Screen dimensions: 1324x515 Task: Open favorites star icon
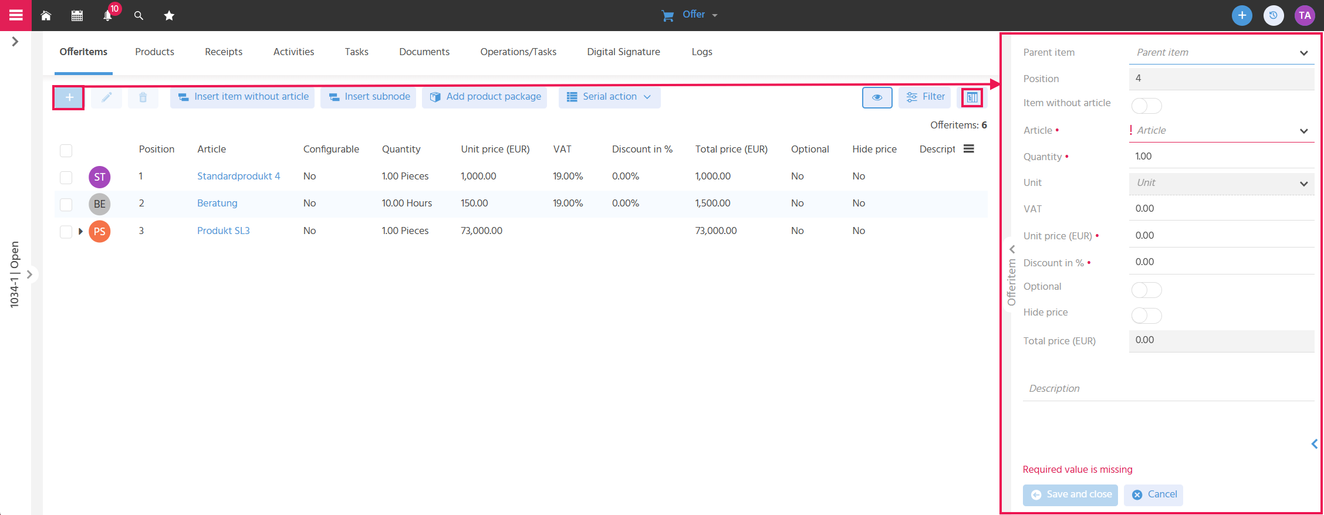click(169, 16)
